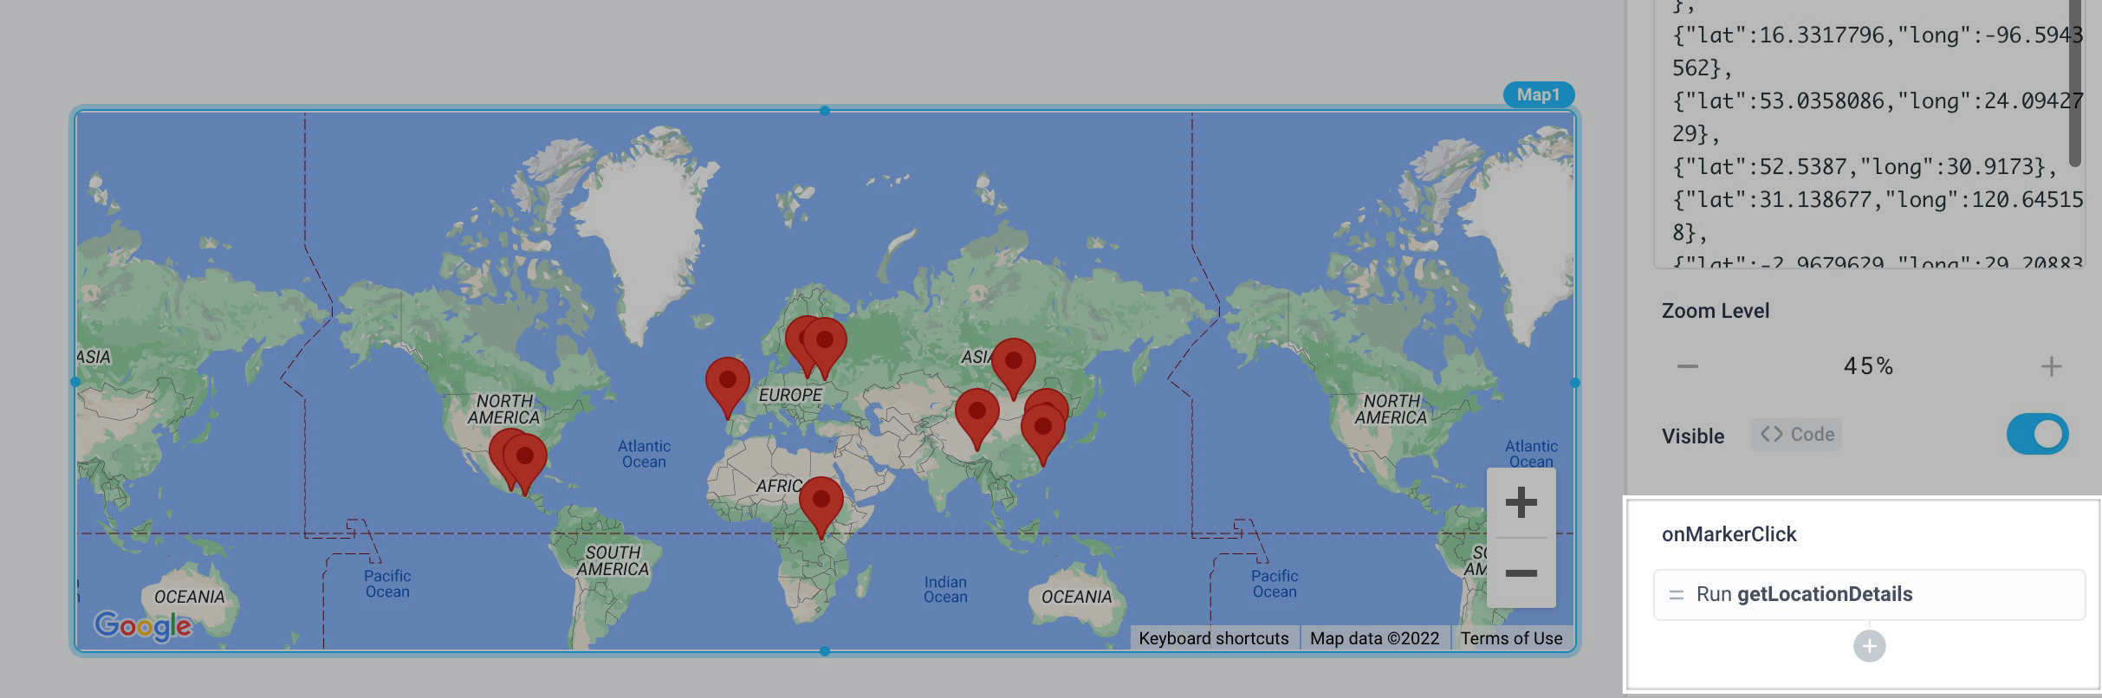Click the onMarkerClick event label
Screen dimensions: 2102x698
point(1729,534)
